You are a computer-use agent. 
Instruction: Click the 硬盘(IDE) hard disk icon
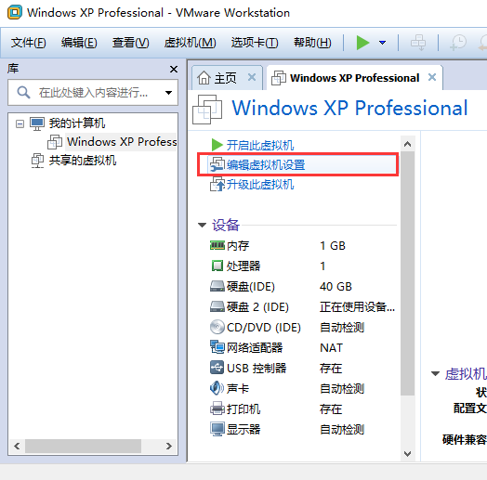(x=217, y=286)
